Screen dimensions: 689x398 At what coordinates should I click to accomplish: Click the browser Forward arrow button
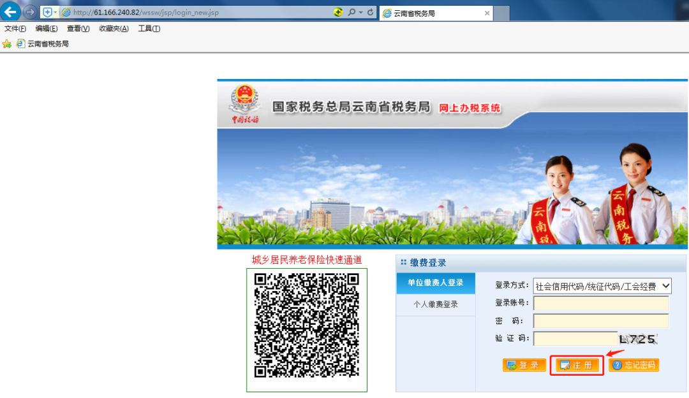coord(30,12)
